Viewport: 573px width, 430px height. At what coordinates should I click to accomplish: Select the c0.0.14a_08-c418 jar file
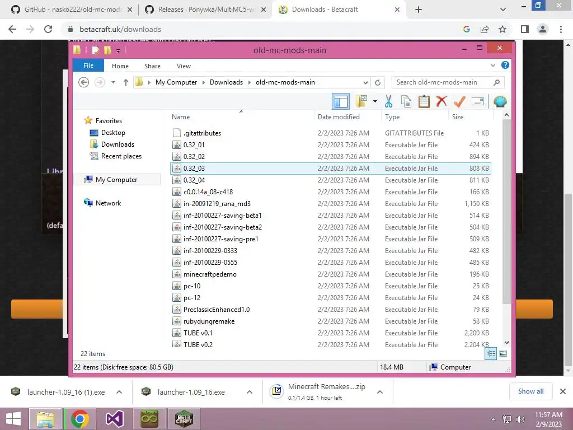pyautogui.click(x=331, y=191)
